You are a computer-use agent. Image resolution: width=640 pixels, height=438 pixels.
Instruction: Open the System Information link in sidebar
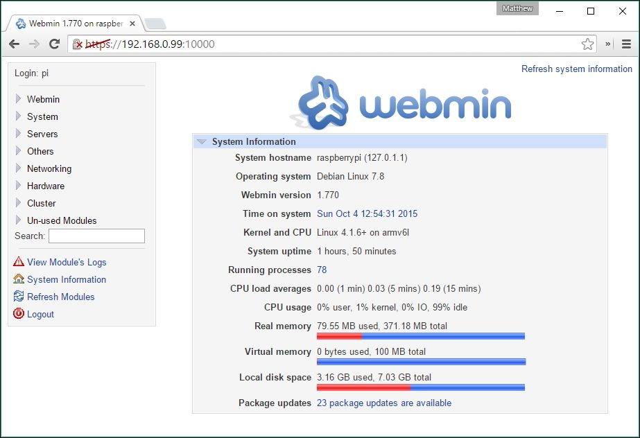pos(67,279)
